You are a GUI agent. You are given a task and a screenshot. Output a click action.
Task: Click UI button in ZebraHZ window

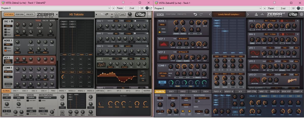(293, 8)
